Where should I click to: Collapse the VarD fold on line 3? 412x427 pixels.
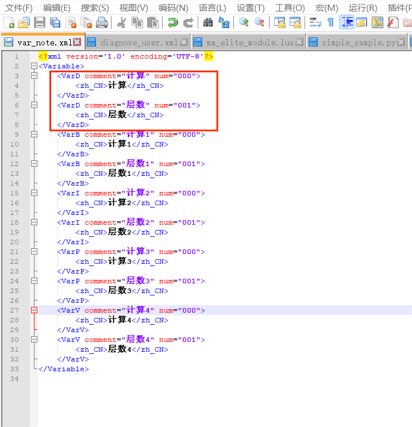(34, 76)
